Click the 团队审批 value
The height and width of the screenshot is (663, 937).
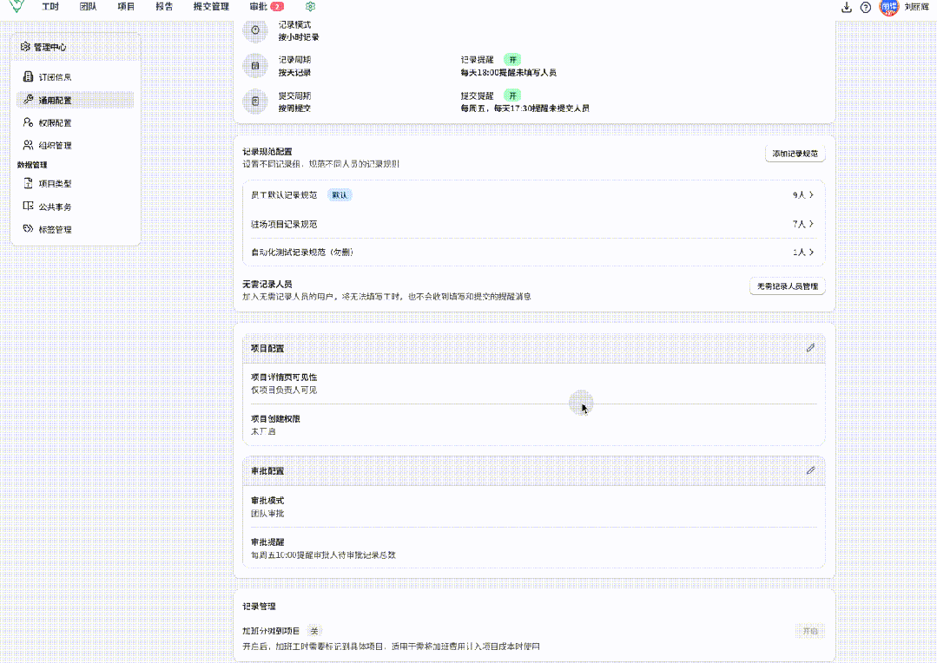(x=267, y=514)
